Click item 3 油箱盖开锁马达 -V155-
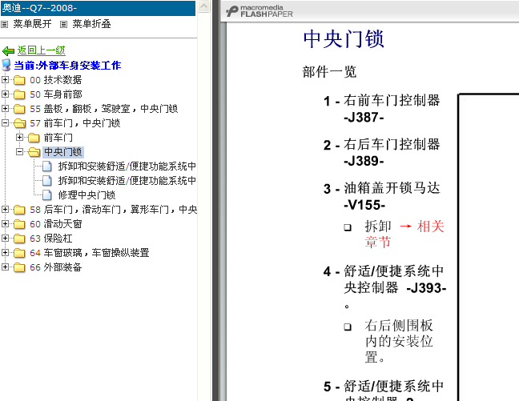Image resolution: width=519 pixels, height=401 pixels. pyautogui.click(x=382, y=197)
